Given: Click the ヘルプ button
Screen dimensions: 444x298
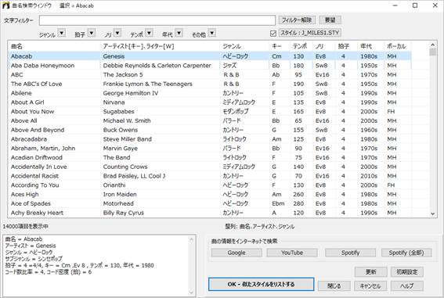Looking at the screenshot, I should click(407, 285).
